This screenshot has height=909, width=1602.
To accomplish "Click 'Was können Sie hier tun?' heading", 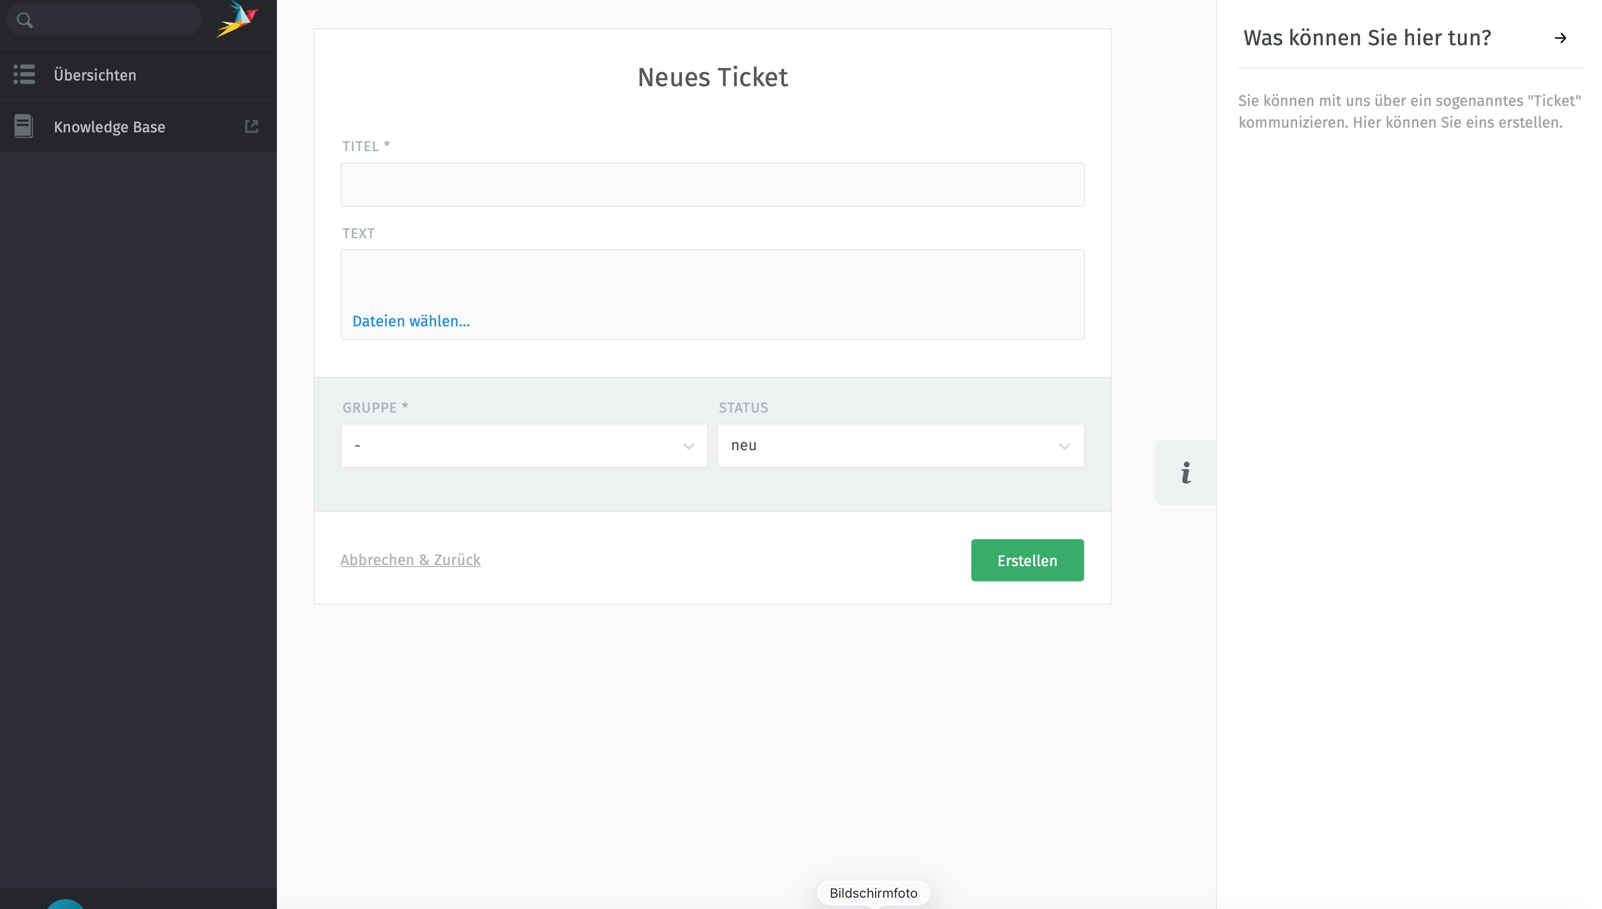I will 1367,38.
